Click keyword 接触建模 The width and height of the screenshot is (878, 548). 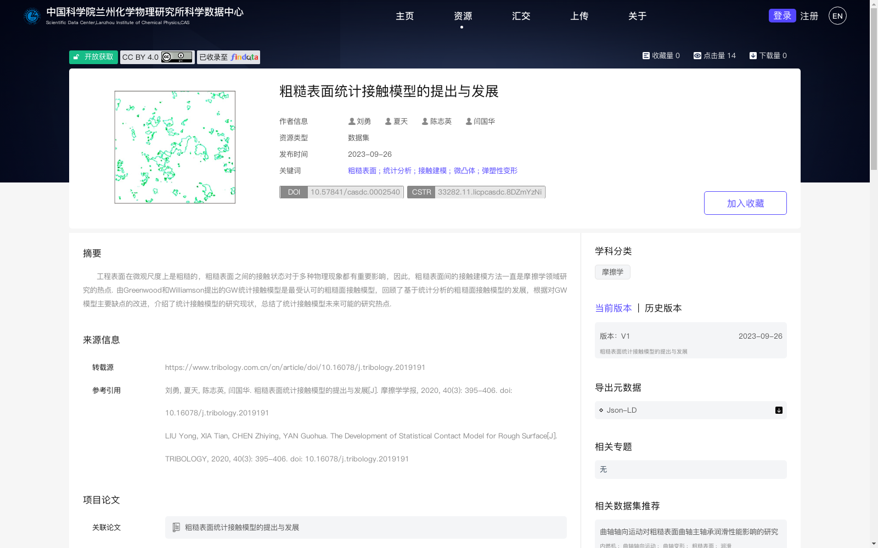[432, 170]
